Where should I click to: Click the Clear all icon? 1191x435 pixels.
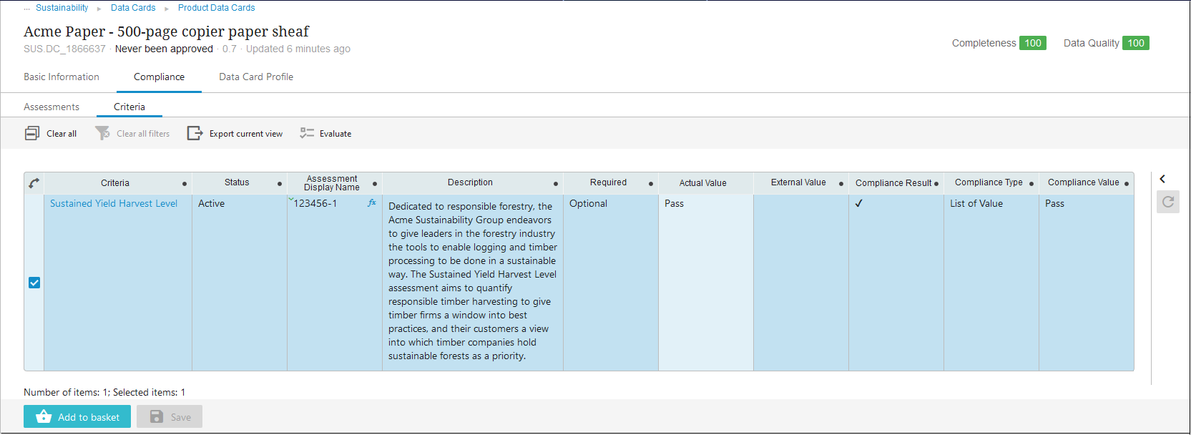click(x=32, y=134)
